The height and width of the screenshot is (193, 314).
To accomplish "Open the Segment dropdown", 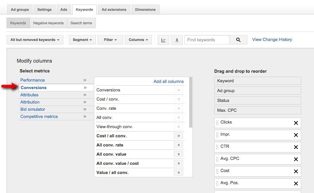I will coord(82,39).
